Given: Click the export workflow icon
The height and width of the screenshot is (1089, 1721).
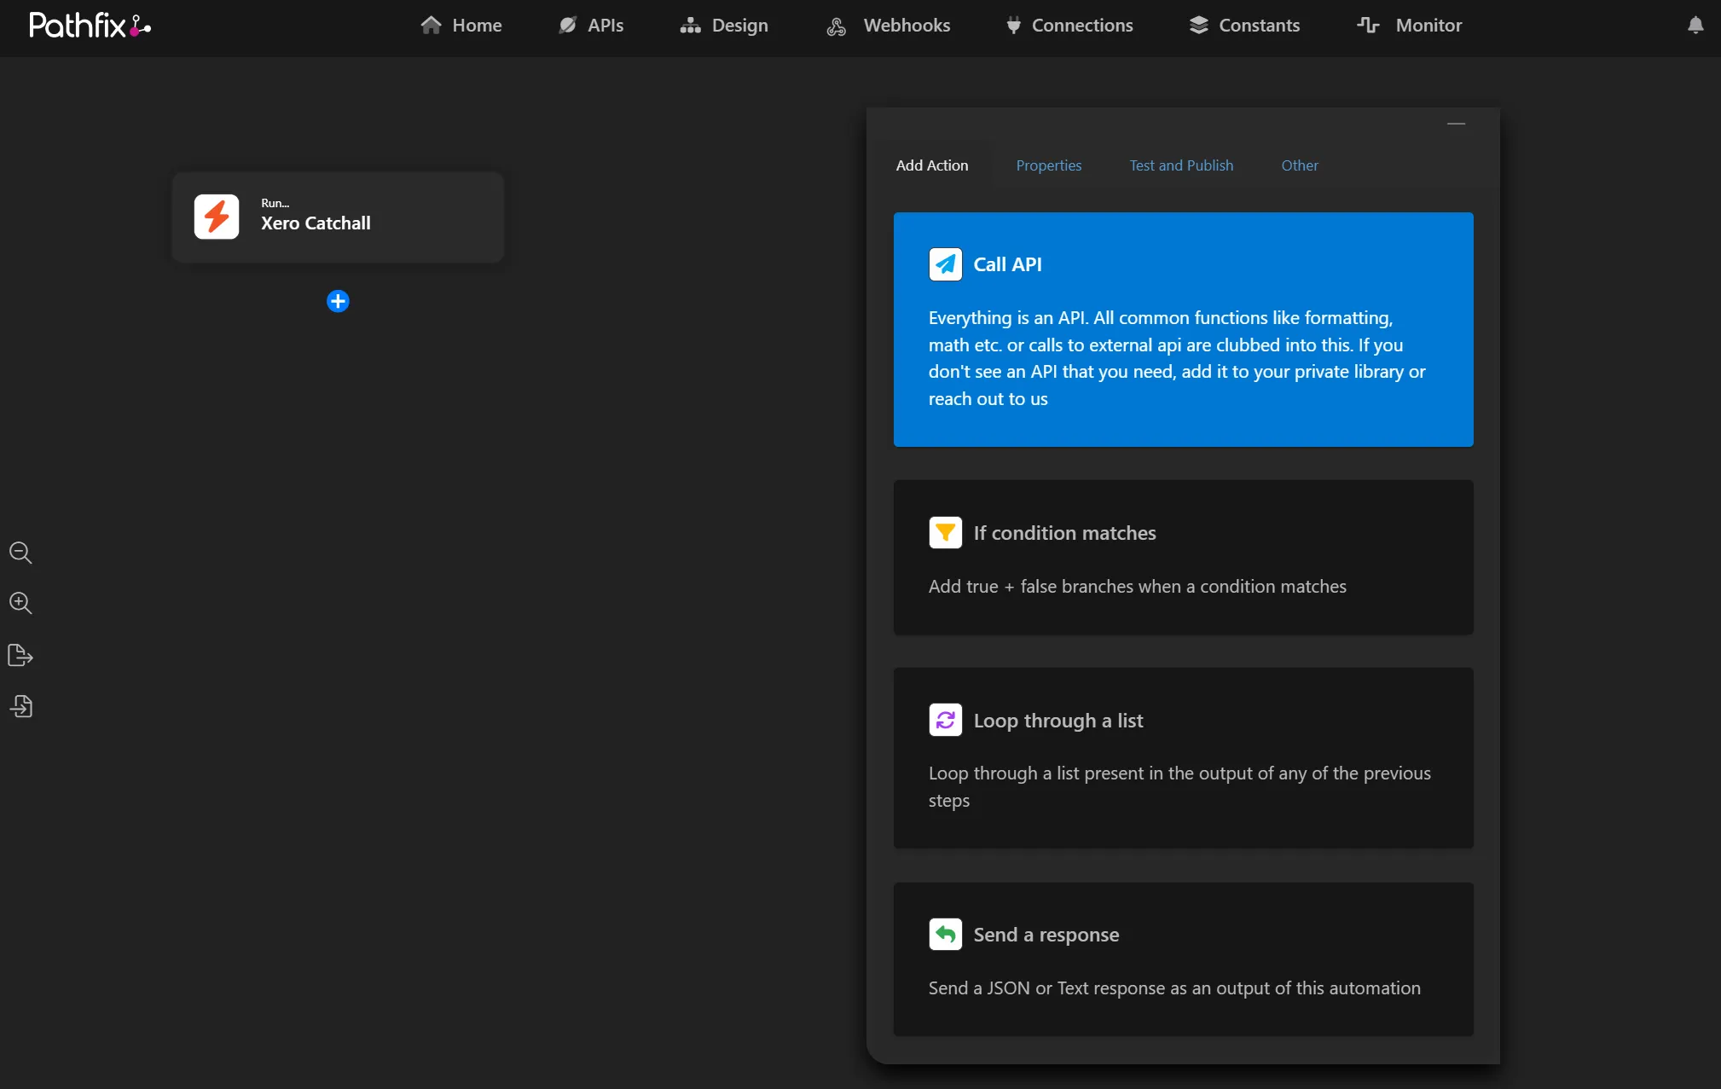Looking at the screenshot, I should [x=20, y=655].
